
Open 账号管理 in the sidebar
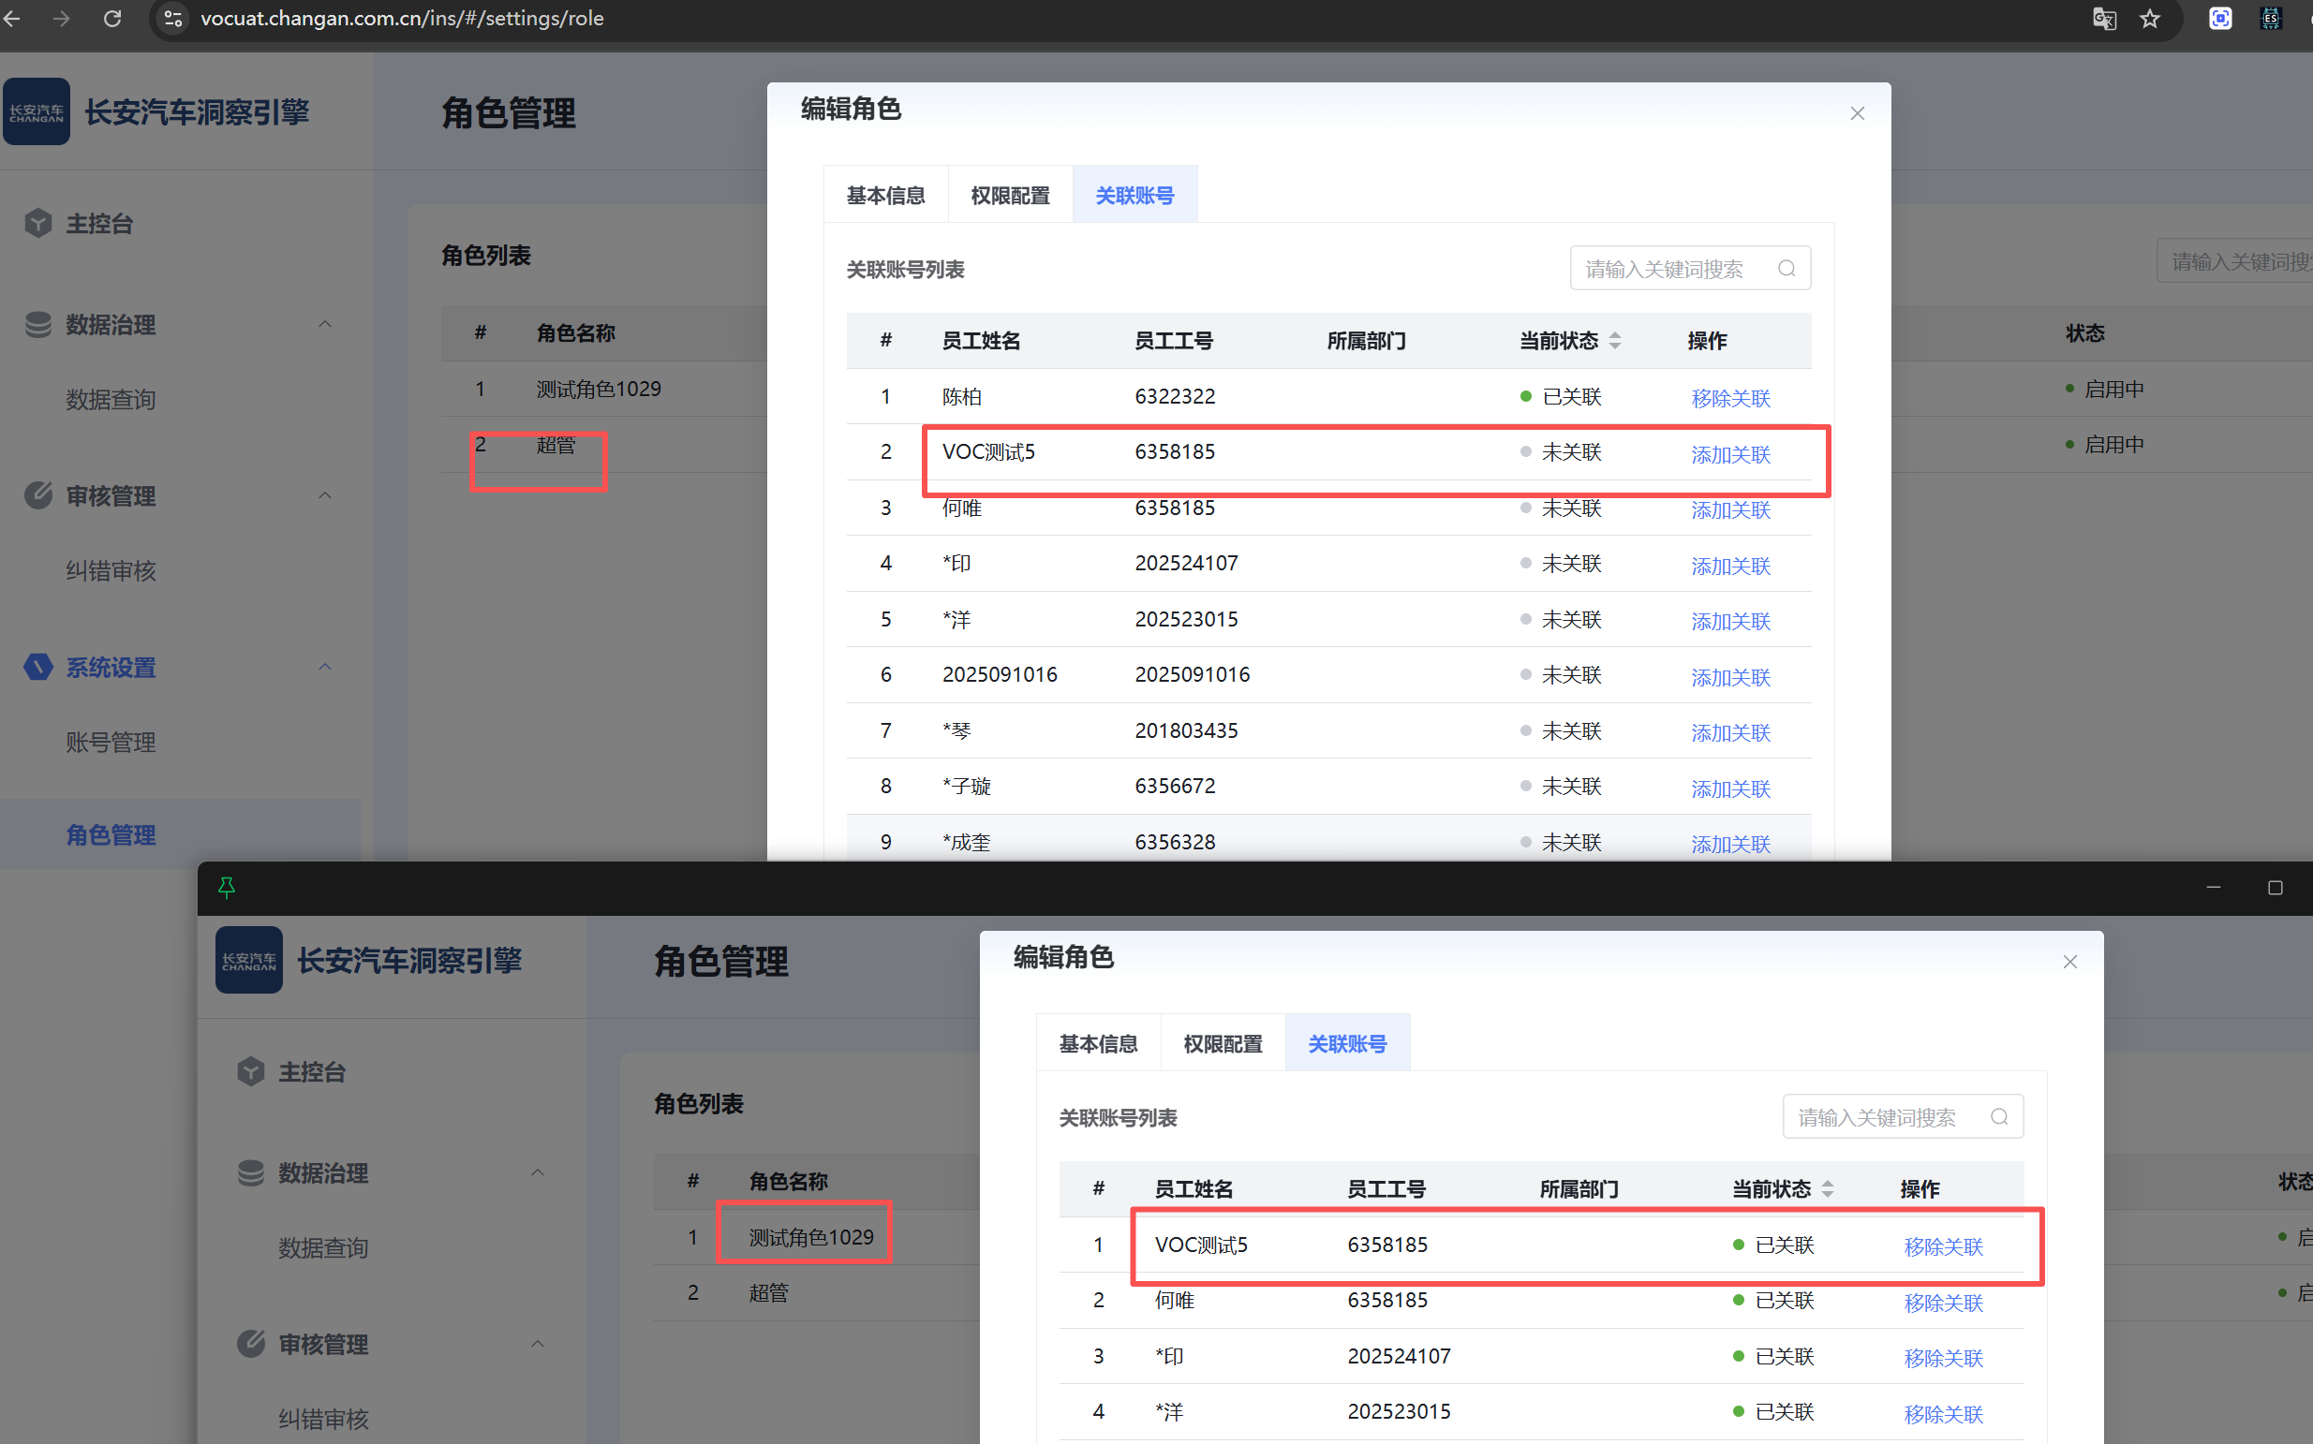point(111,742)
